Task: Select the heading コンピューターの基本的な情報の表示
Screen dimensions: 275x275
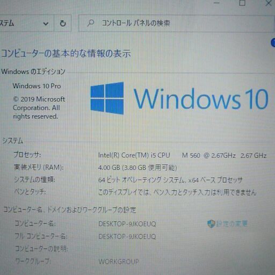Action: click(x=66, y=54)
